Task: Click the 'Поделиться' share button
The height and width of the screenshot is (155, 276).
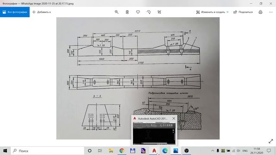Action: click(x=243, y=12)
